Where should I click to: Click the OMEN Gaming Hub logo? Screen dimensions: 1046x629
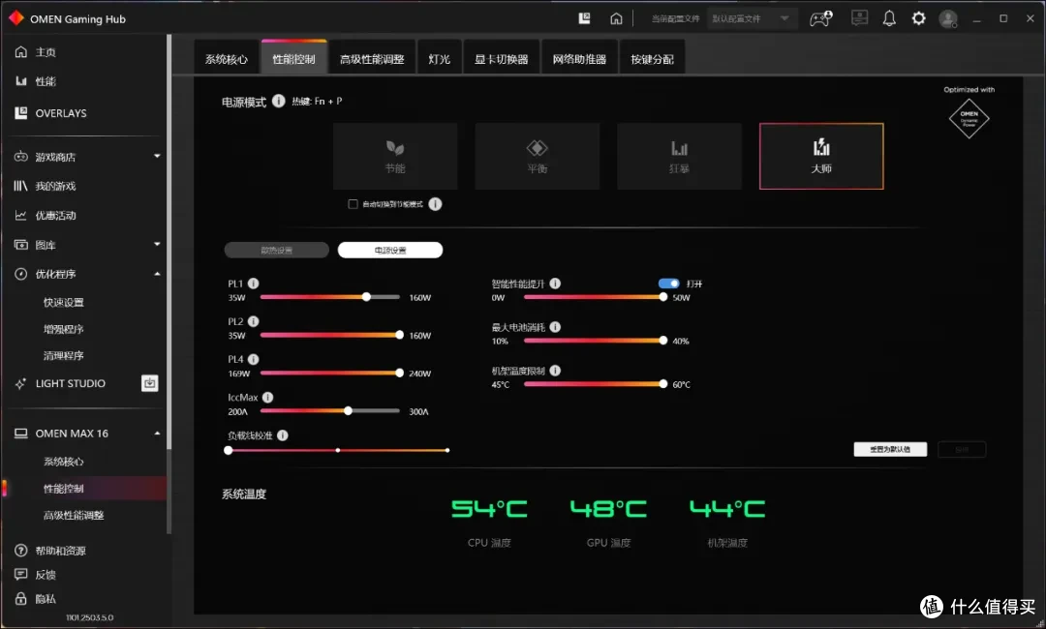(16, 18)
